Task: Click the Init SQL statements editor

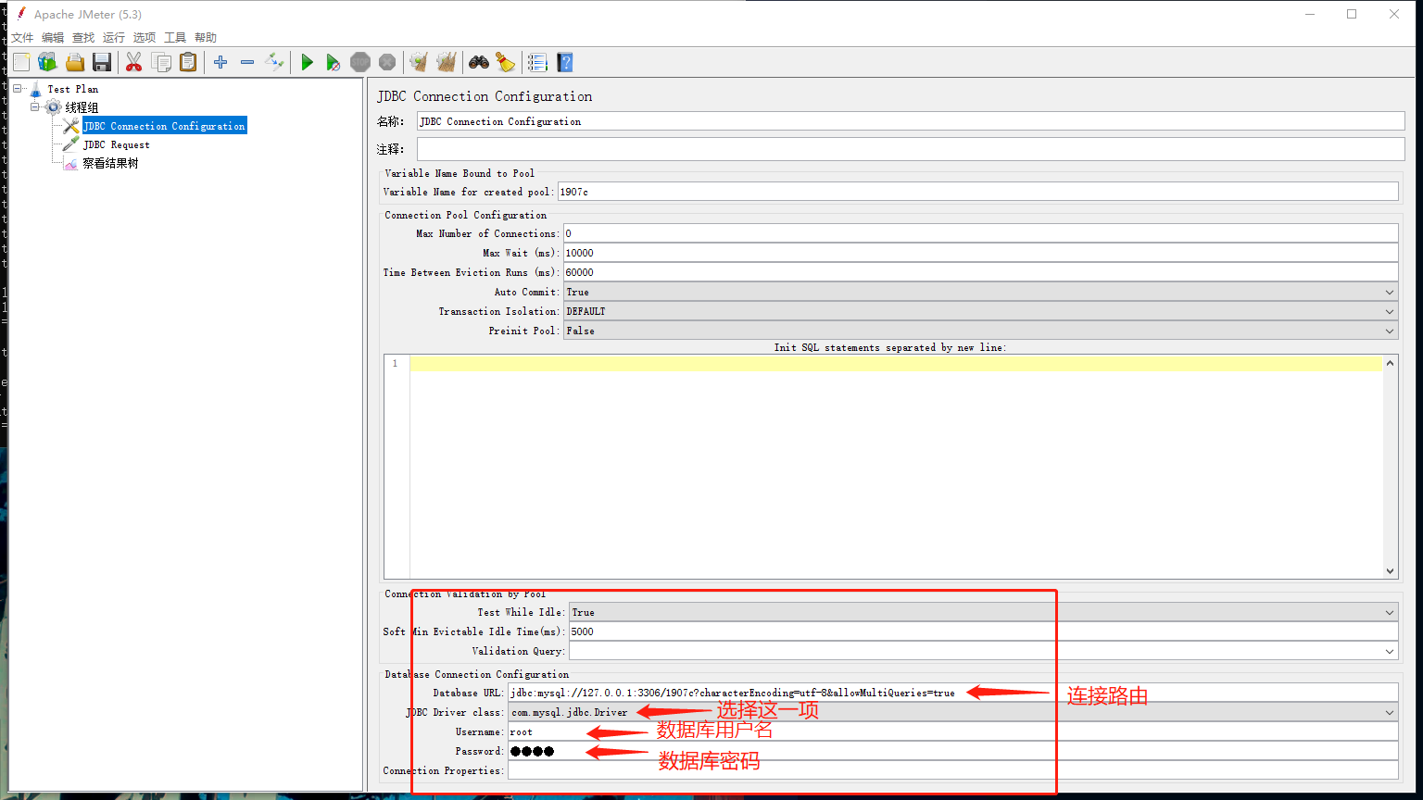Action: click(896, 467)
